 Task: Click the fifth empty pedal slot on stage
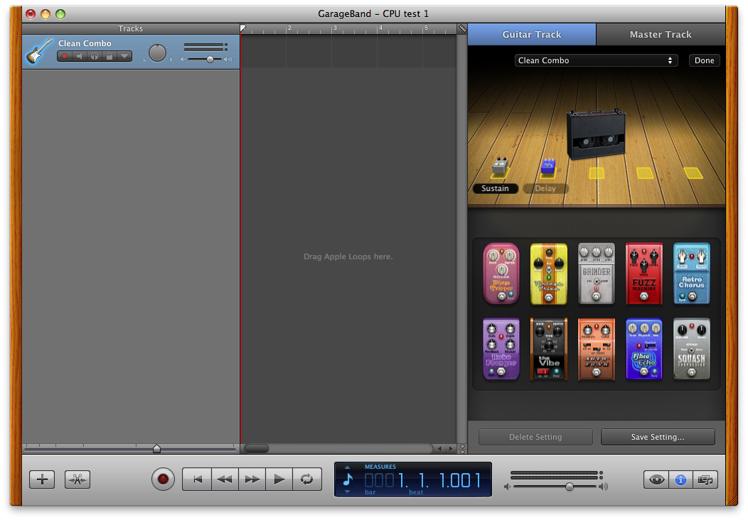point(693,173)
